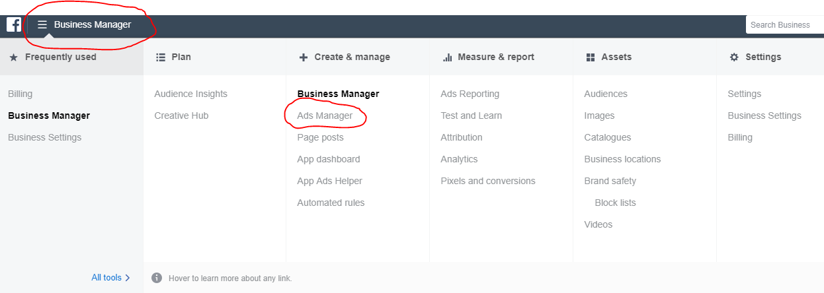824x293 pixels.
Task: Select Block lists under Brand safety
Action: (x=615, y=203)
